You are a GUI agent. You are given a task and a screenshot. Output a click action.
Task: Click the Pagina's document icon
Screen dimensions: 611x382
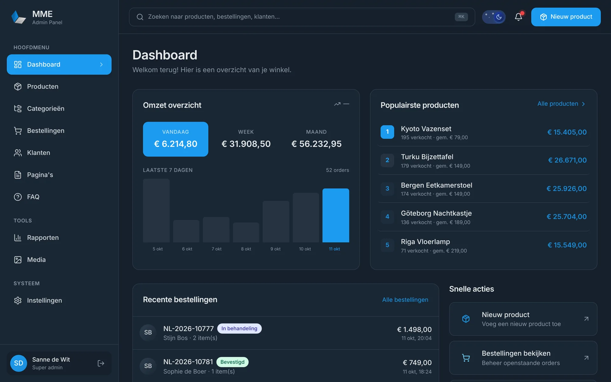click(18, 175)
